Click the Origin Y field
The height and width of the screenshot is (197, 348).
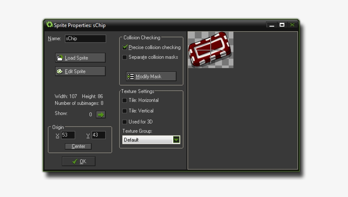(x=98, y=135)
